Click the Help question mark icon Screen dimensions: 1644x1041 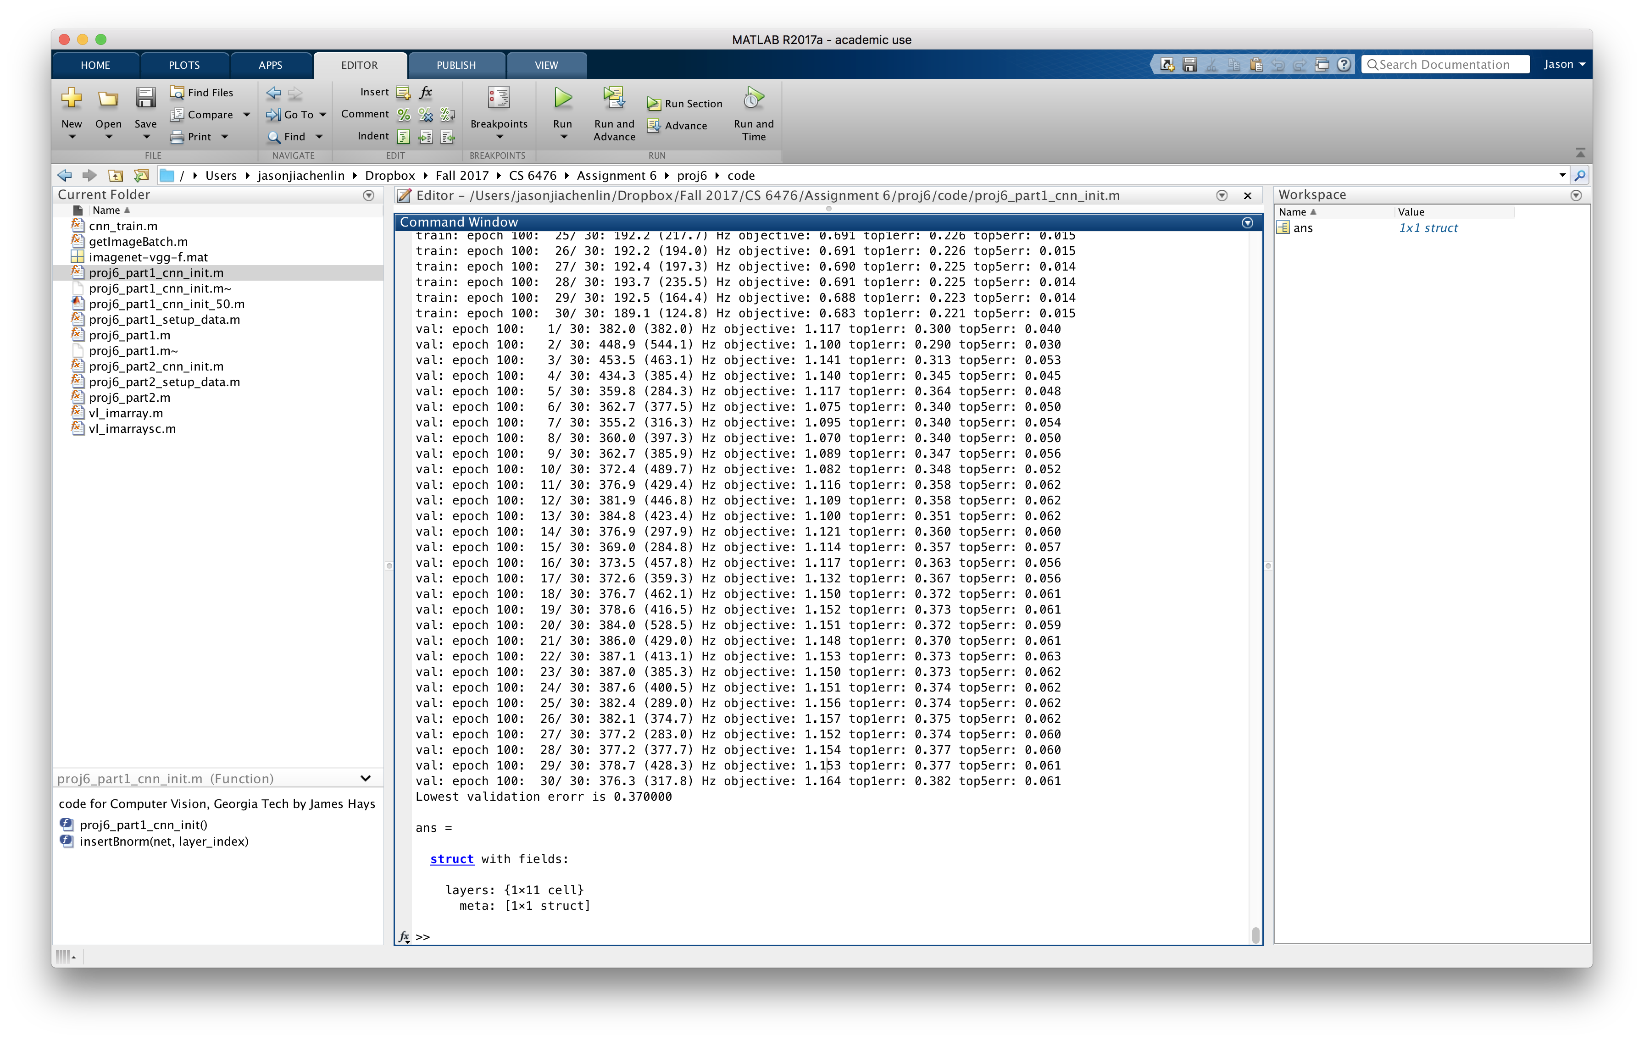point(1344,65)
